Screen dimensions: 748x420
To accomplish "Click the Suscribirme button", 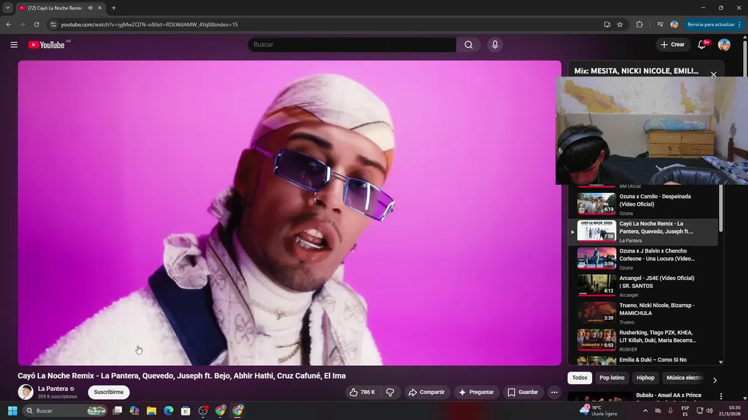I will point(109,393).
